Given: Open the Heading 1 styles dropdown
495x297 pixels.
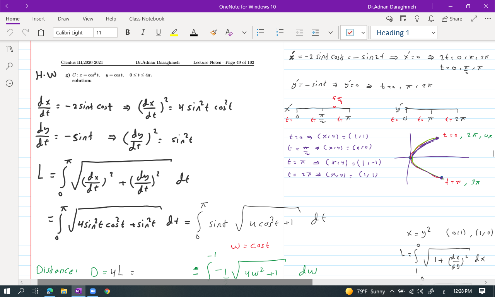Looking at the screenshot, I should click(404, 32).
